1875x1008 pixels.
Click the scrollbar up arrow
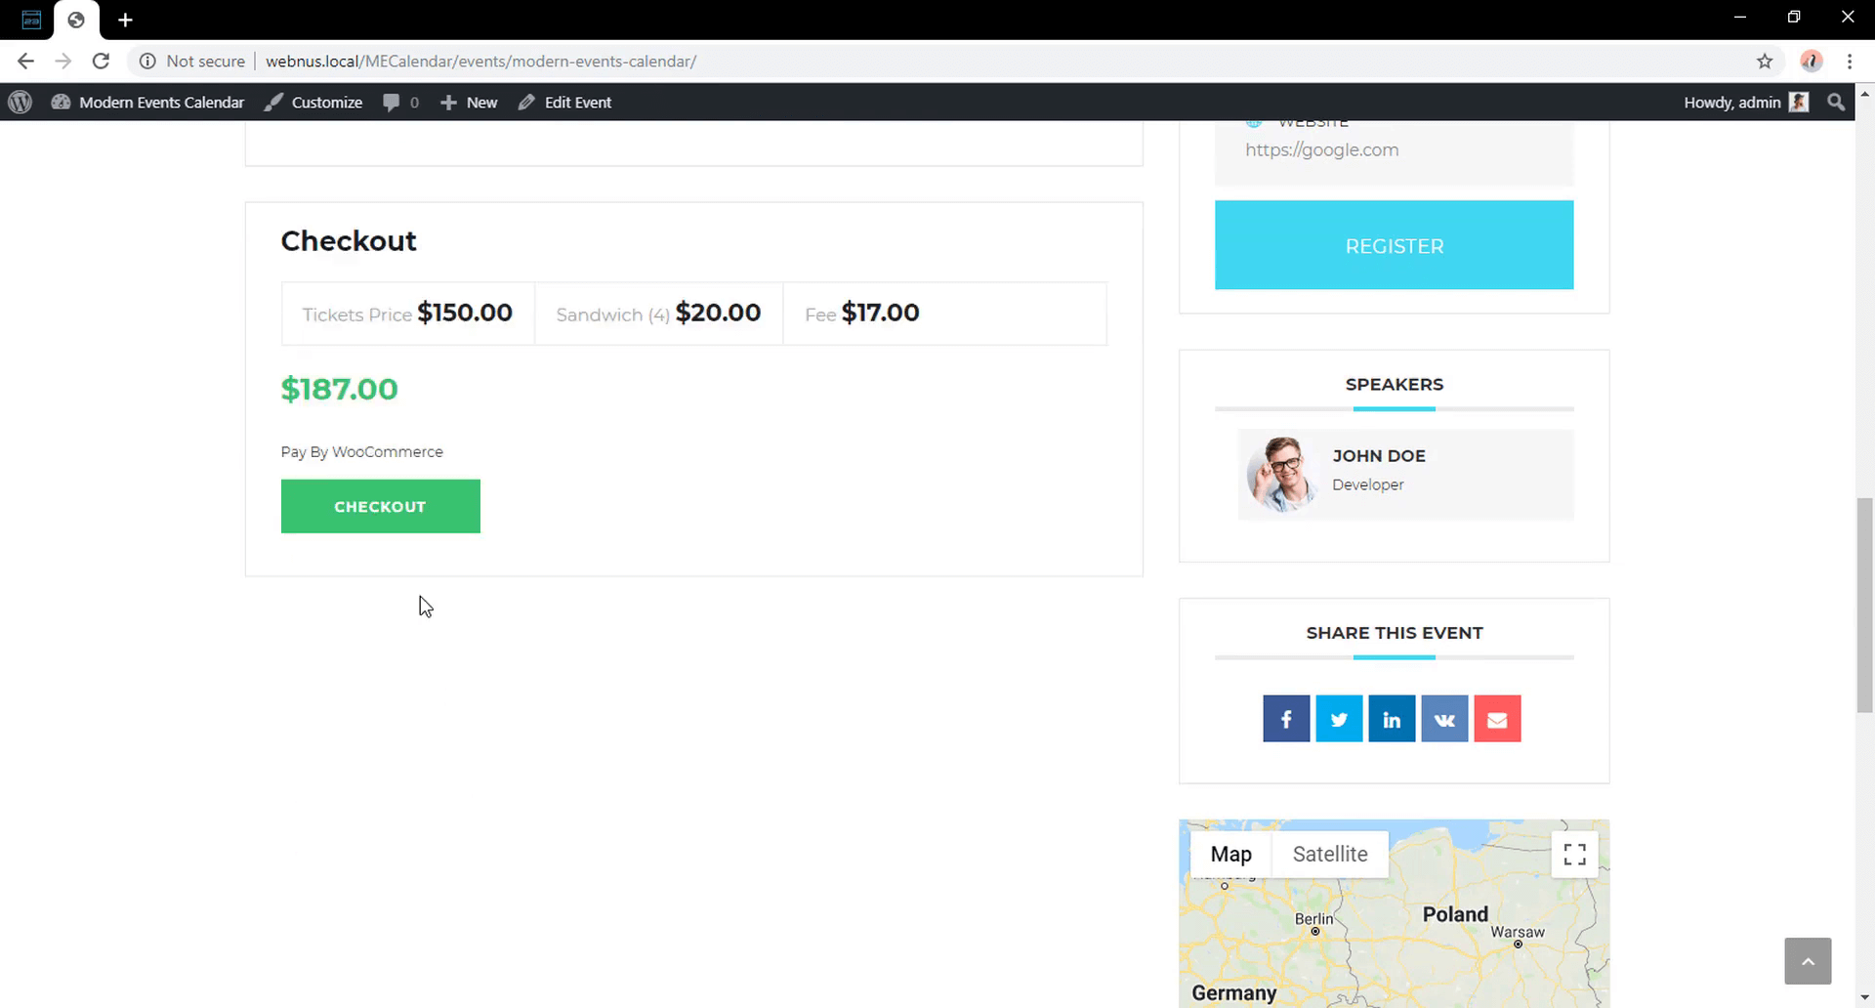pyautogui.click(x=1864, y=95)
